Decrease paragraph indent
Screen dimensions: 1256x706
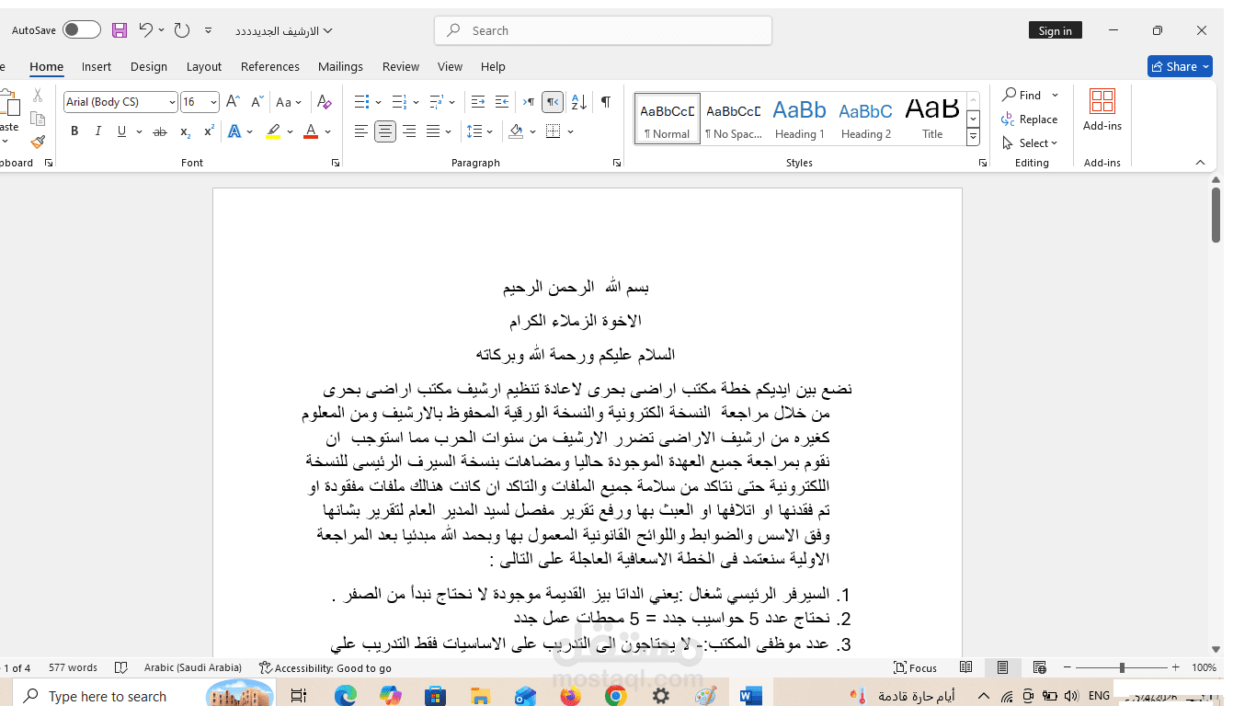(478, 102)
